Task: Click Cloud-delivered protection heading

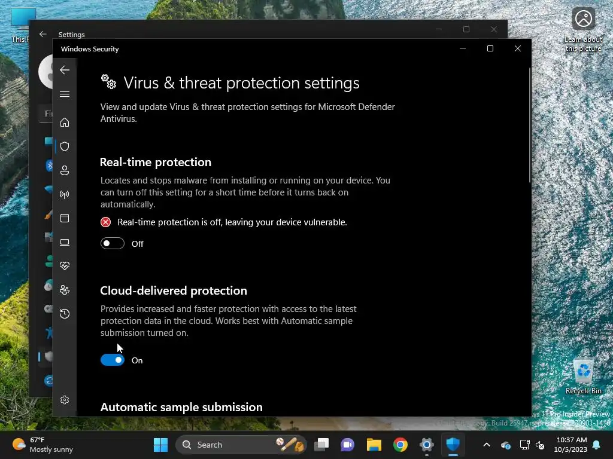Action: click(x=174, y=290)
